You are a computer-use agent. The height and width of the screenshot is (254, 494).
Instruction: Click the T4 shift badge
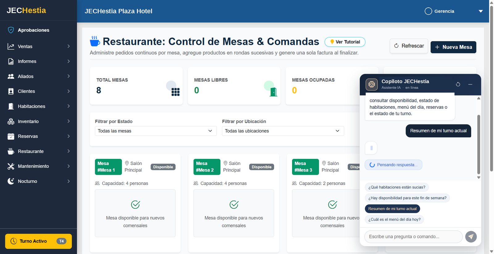tap(61, 241)
